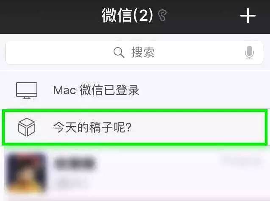Tap the blurred message preview text
This screenshot has width=270, height=201.
pyautogui.click(x=72, y=183)
